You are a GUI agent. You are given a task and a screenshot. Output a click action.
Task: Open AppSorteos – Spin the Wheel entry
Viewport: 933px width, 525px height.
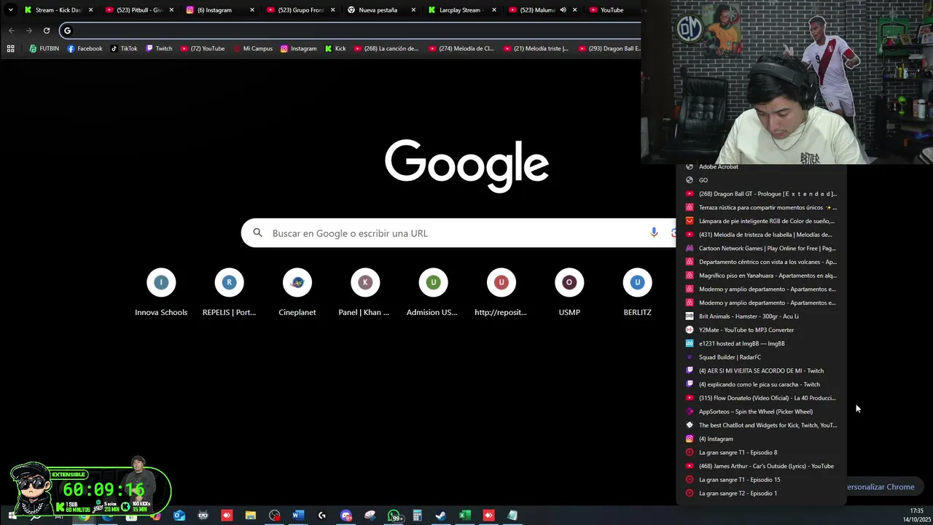point(762,412)
